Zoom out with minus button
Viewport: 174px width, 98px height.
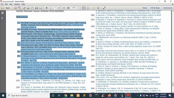click(x=64, y=8)
